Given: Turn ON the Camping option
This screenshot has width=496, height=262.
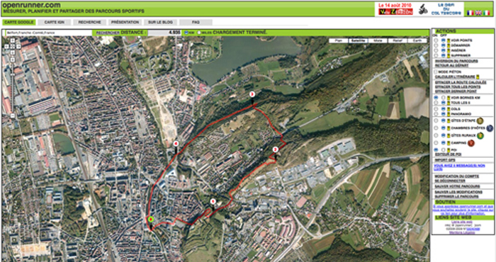Looking at the screenshot, I should point(436,143).
